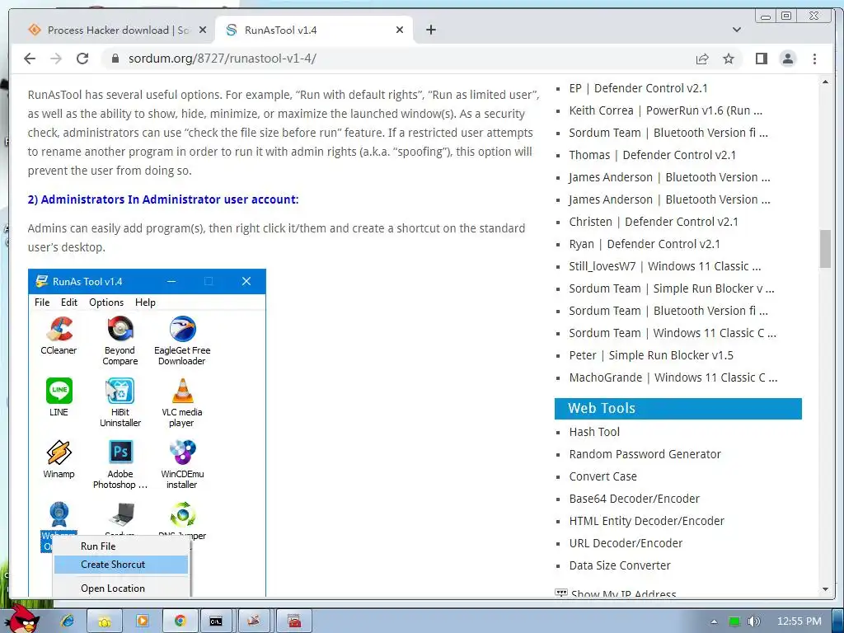Open the EP | Defender Control v2.1 comment

[x=639, y=88]
